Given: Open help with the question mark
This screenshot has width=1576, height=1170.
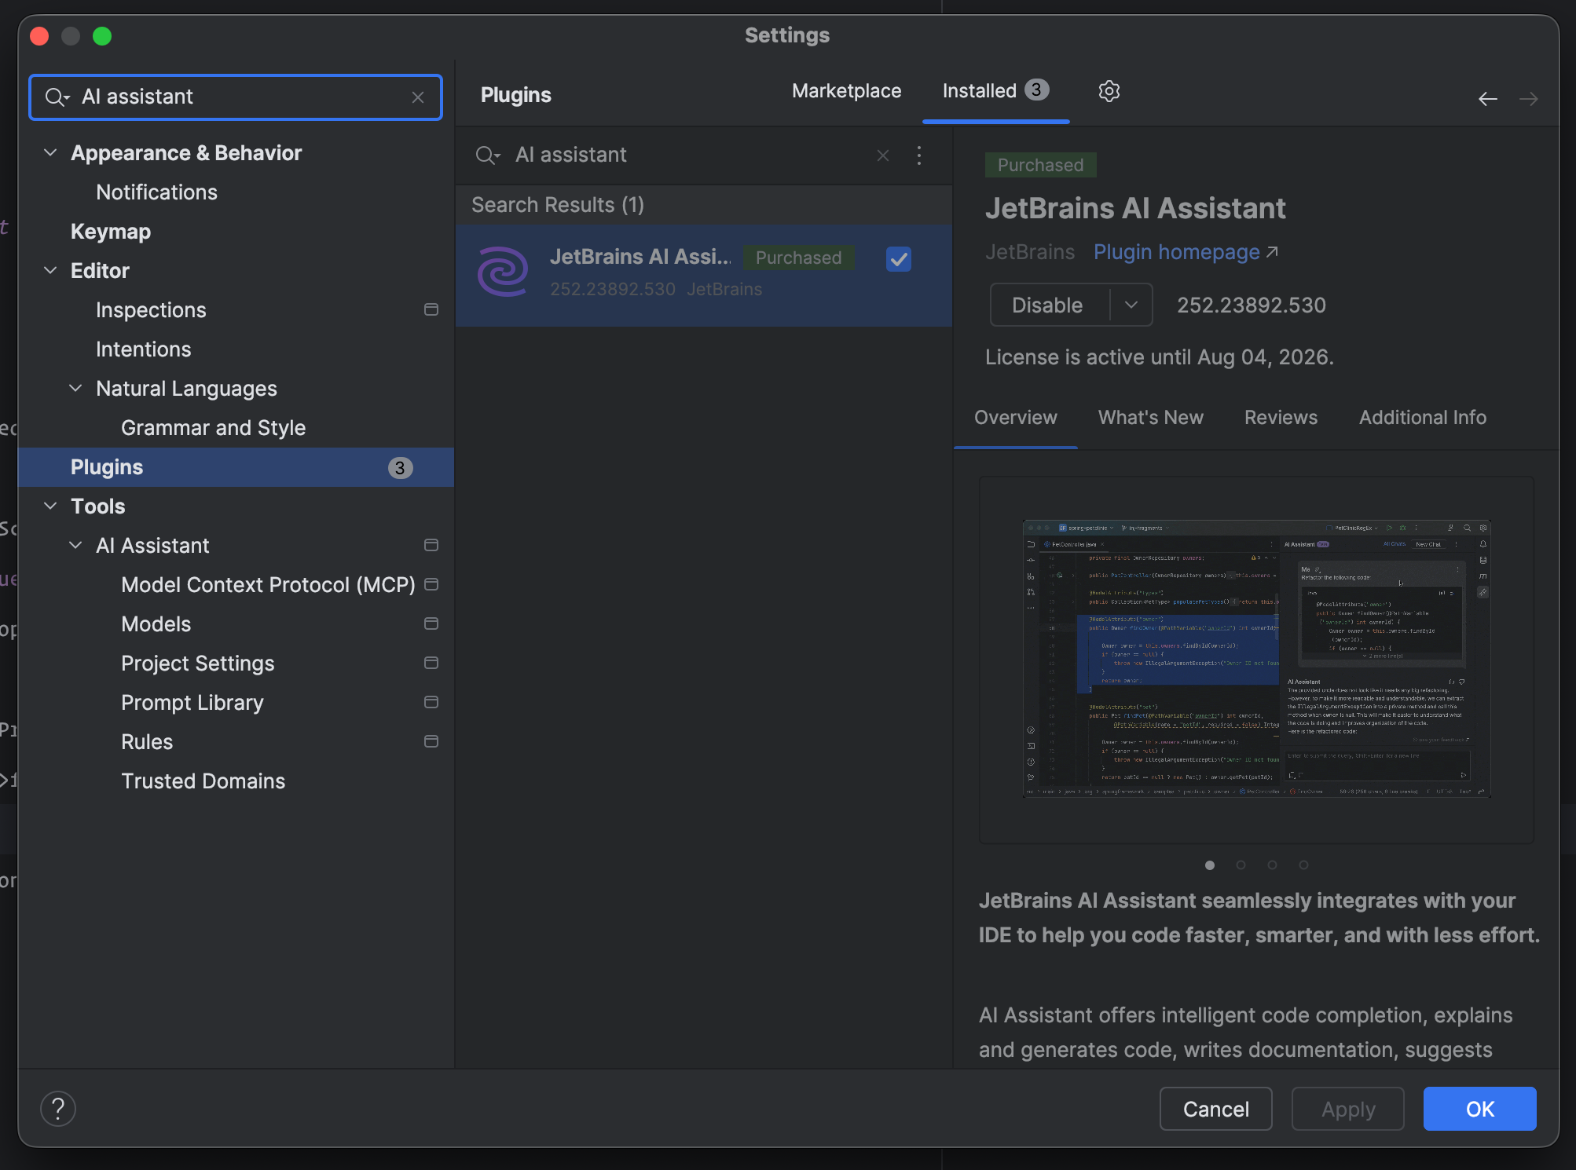Looking at the screenshot, I should 58,1109.
